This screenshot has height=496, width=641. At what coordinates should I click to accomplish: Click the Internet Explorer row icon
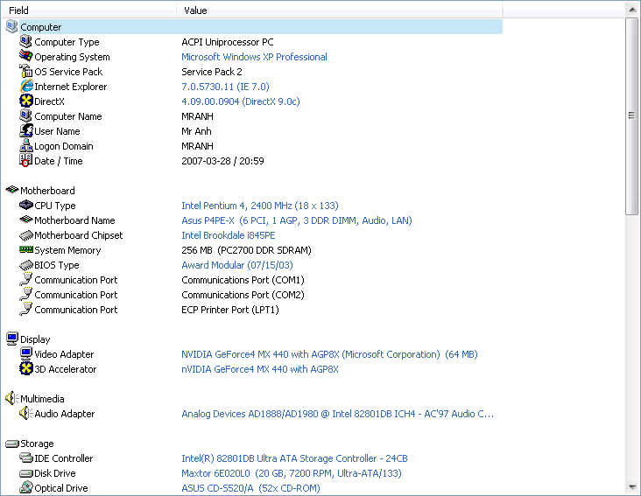[26, 86]
